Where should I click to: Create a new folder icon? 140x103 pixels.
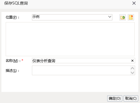(x=131, y=17)
